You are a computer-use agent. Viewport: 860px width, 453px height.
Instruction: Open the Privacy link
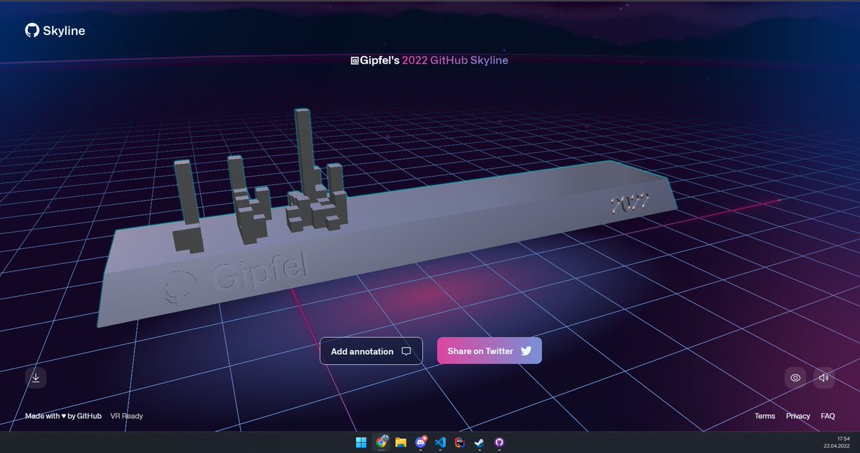pyautogui.click(x=798, y=416)
